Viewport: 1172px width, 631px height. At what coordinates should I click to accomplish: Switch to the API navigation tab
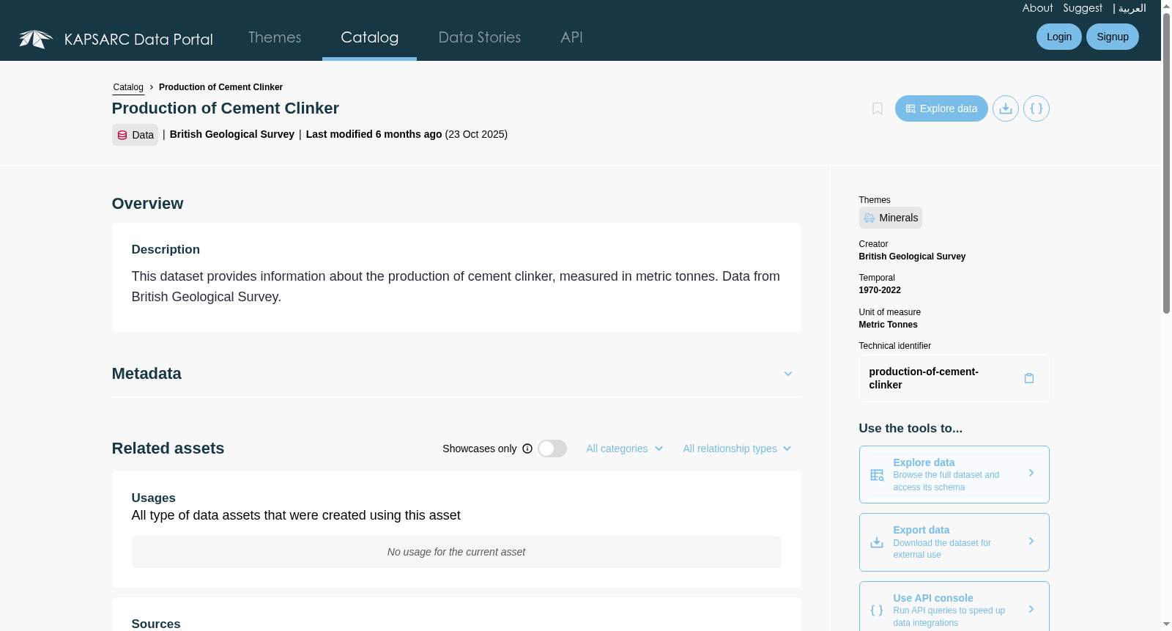click(x=572, y=37)
